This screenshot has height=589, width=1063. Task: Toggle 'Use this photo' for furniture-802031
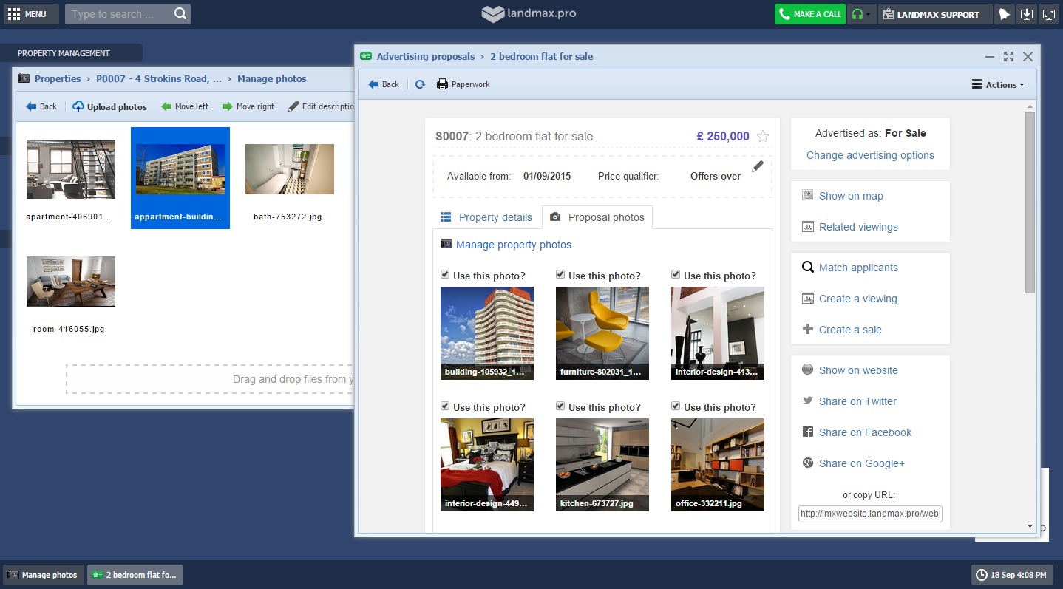point(560,275)
